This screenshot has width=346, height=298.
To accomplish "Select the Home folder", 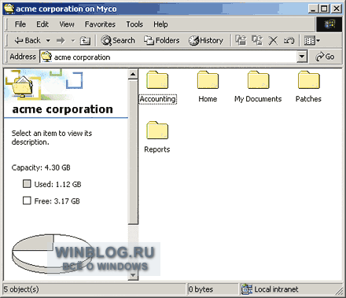I will point(208,87).
